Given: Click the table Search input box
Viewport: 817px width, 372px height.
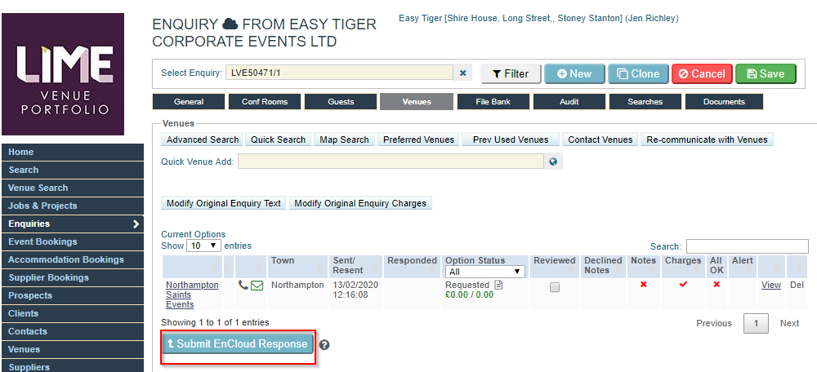Looking at the screenshot, I should pyautogui.click(x=748, y=246).
